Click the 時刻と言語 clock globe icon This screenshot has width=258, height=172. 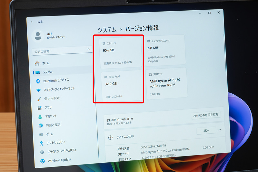41,126
